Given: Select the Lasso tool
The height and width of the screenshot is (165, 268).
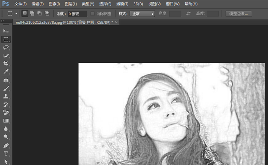Looking at the screenshot, I should (x=6, y=47).
